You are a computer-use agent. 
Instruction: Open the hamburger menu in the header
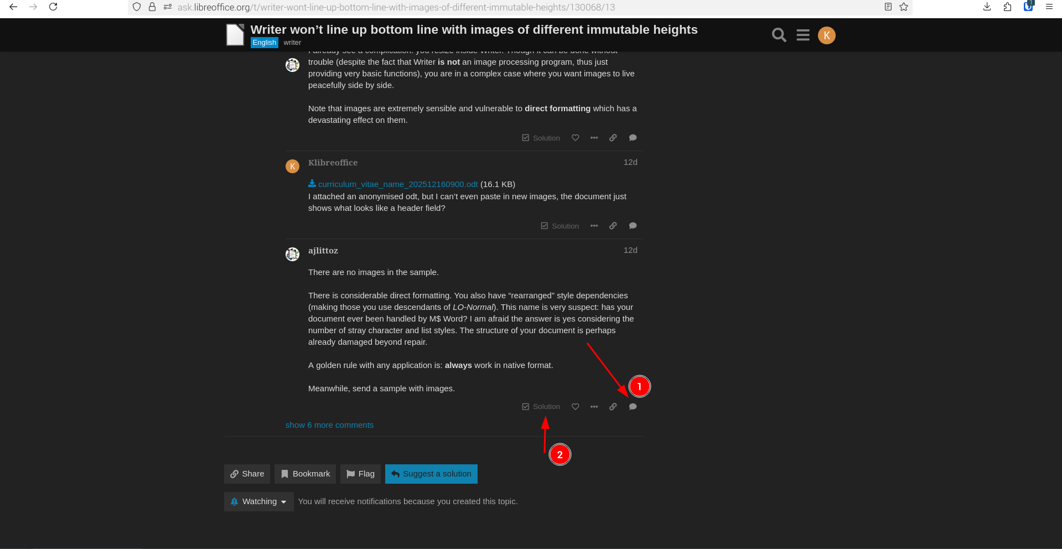pos(802,35)
